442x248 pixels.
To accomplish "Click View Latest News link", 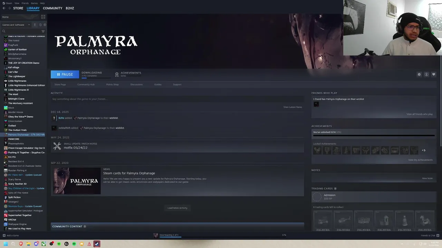I will (x=293, y=107).
